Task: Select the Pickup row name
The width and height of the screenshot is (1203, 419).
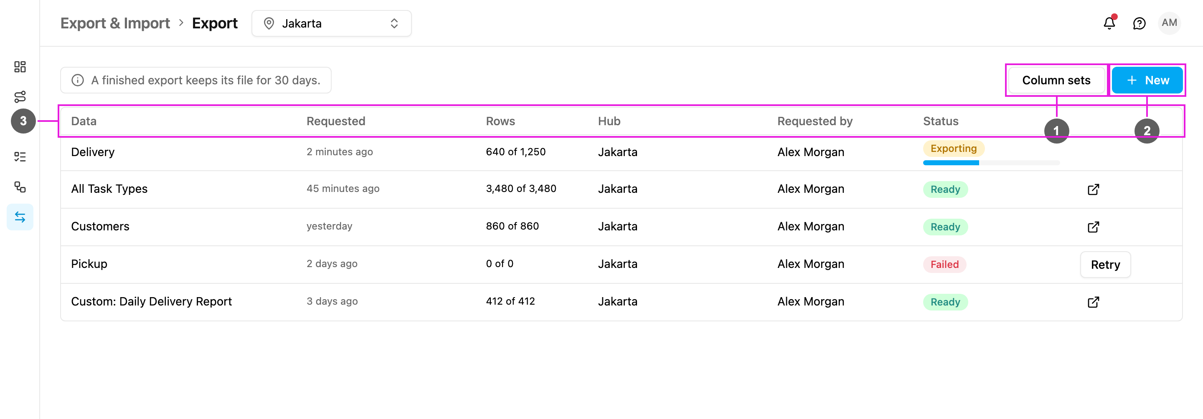Action: [89, 264]
